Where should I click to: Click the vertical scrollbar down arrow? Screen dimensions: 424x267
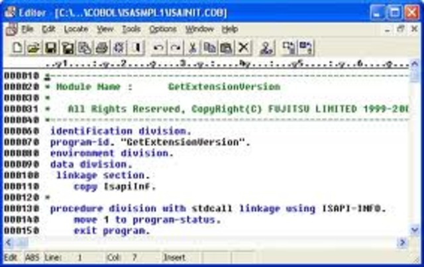[x=415, y=230]
